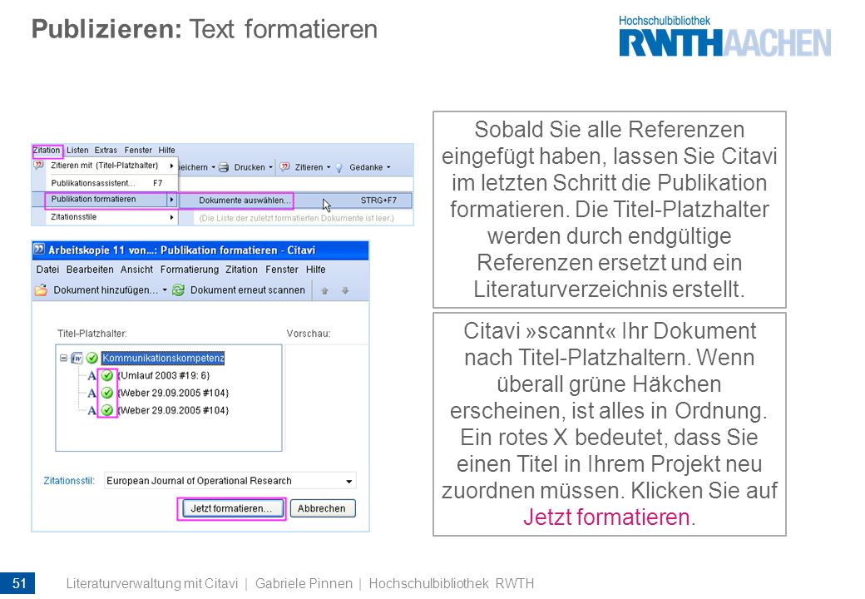Open the Formatierung menu
The image size is (865, 599).
(x=190, y=270)
